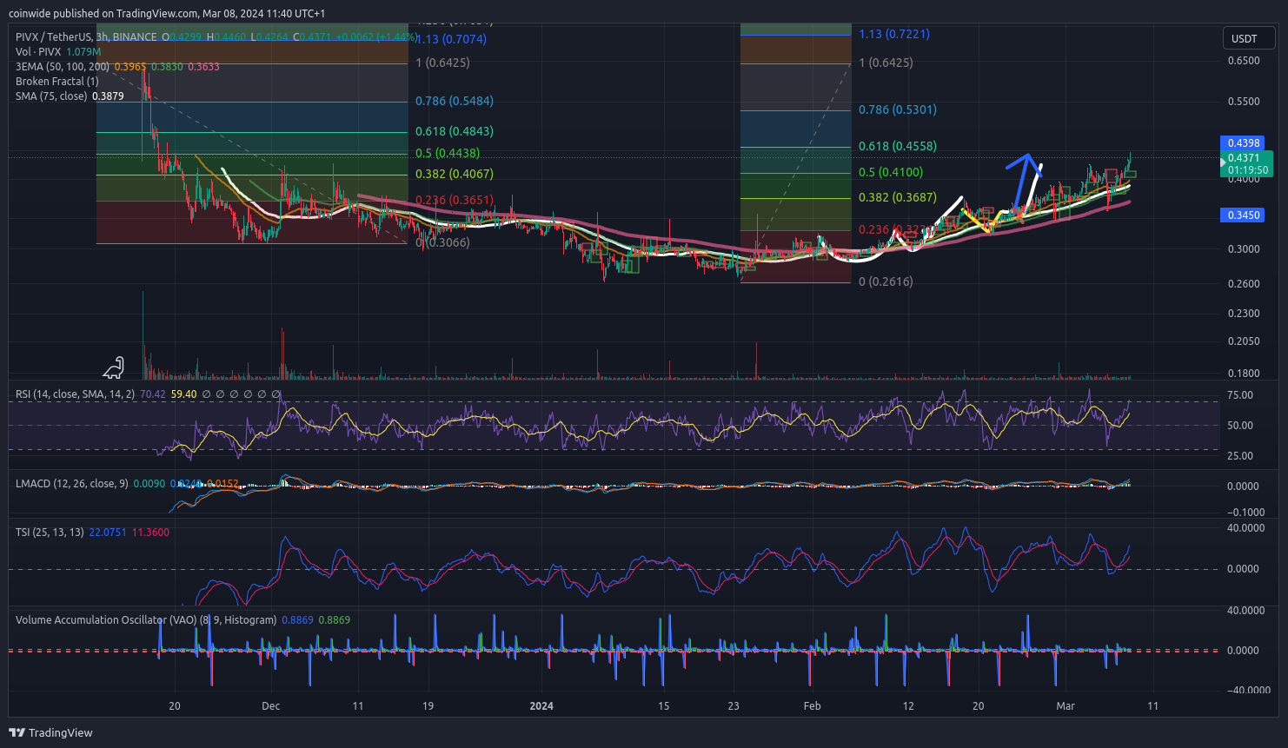Select the Broken Fractal (1) legend

[x=56, y=82]
